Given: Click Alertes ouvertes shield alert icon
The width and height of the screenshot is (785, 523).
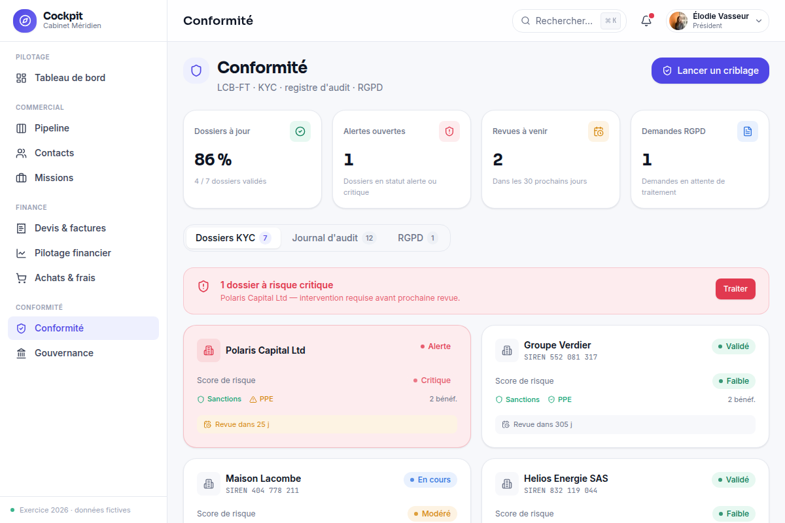Looking at the screenshot, I should coord(449,131).
